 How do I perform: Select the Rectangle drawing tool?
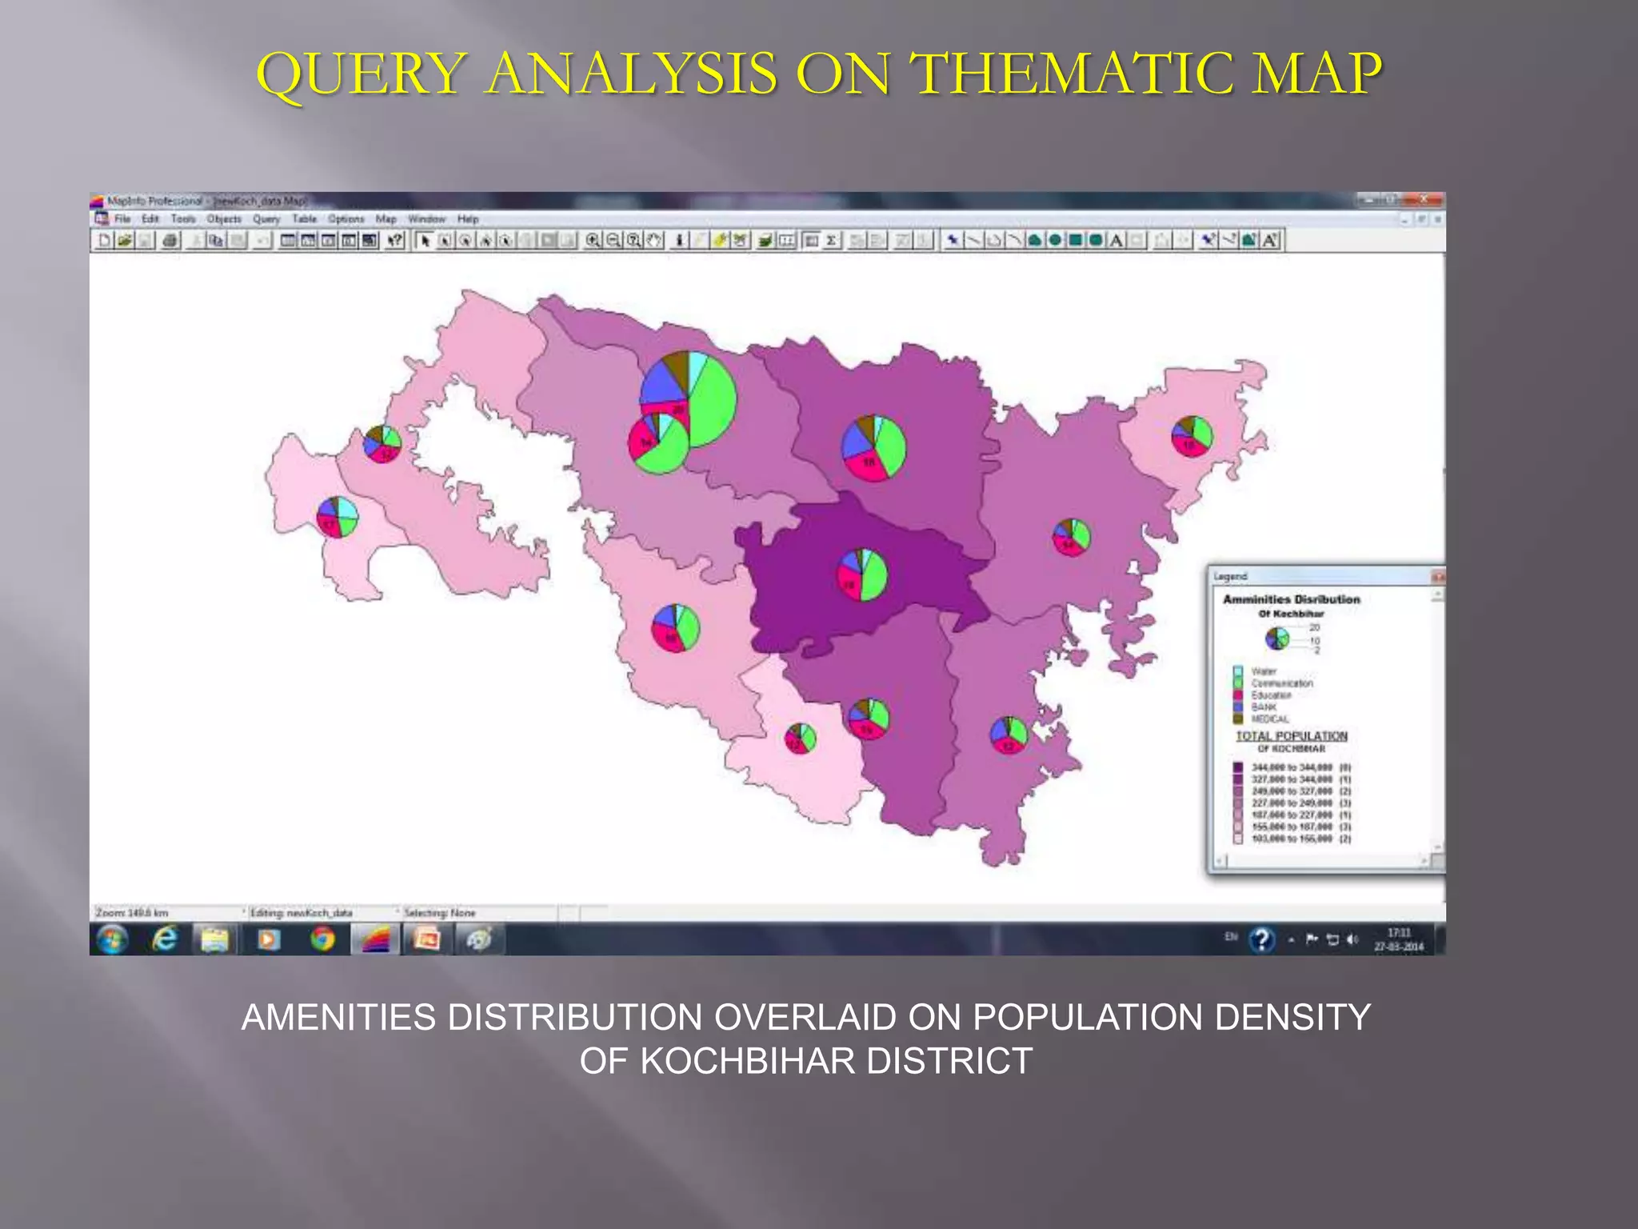pyautogui.click(x=1075, y=240)
